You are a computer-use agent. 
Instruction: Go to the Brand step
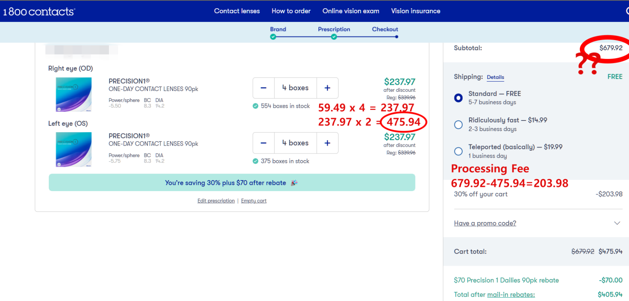point(278,29)
